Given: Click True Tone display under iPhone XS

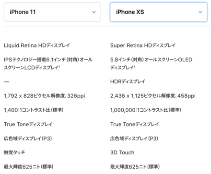Looking at the screenshot, I should point(134,124).
